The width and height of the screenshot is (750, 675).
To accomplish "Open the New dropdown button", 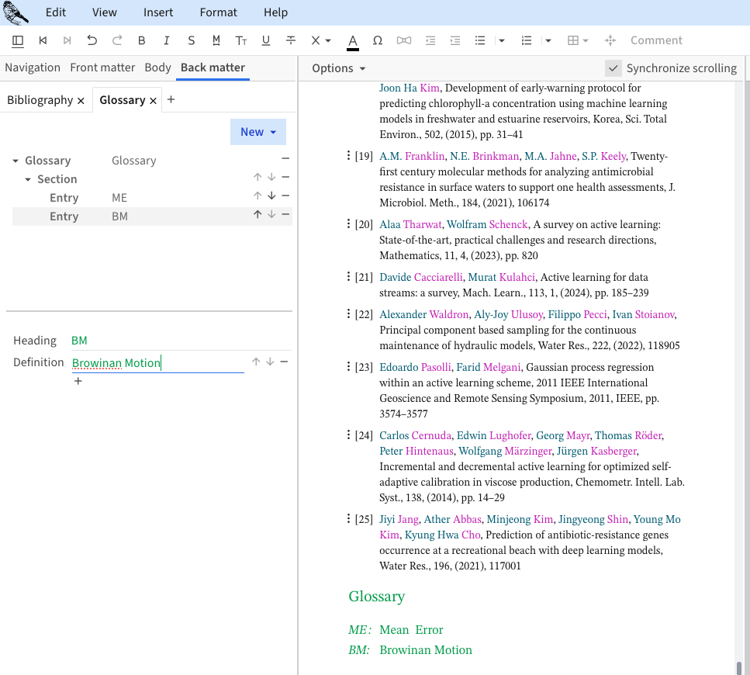I will (x=258, y=132).
